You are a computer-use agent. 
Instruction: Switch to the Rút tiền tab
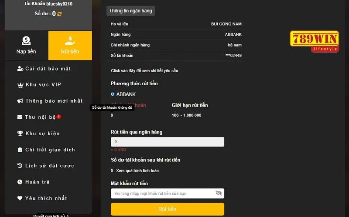pos(70,45)
